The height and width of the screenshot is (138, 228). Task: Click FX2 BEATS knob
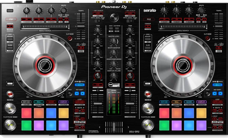201,10
